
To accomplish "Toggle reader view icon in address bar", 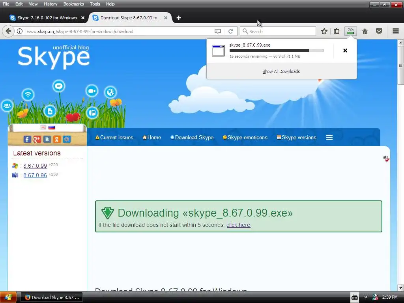I will (x=218, y=32).
